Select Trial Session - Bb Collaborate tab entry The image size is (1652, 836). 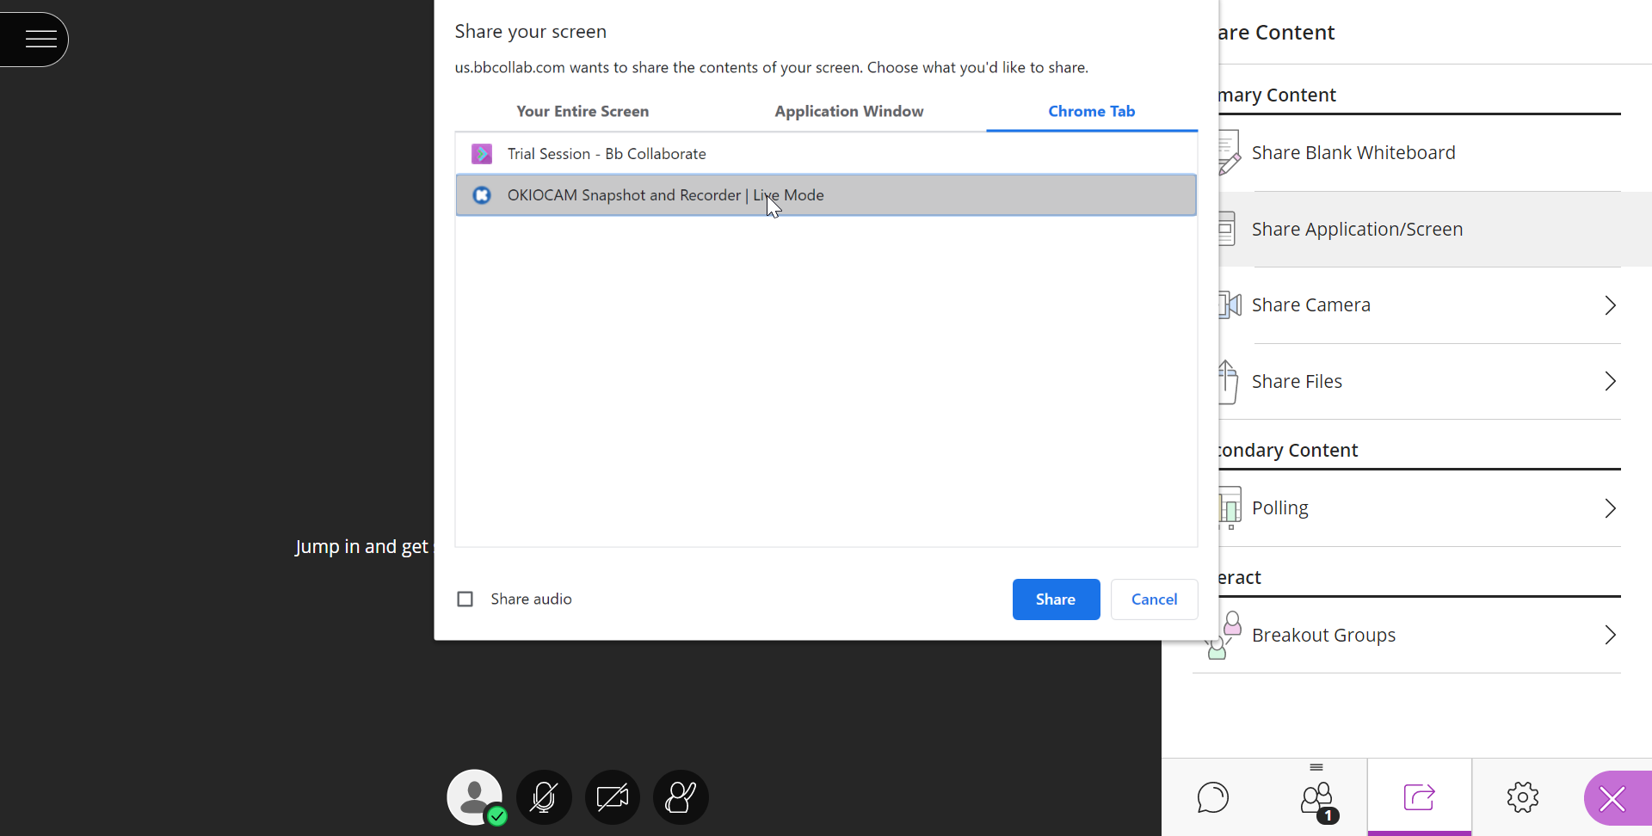(x=606, y=154)
